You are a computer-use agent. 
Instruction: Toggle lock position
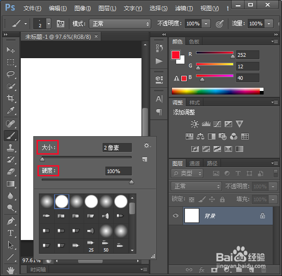(212, 199)
